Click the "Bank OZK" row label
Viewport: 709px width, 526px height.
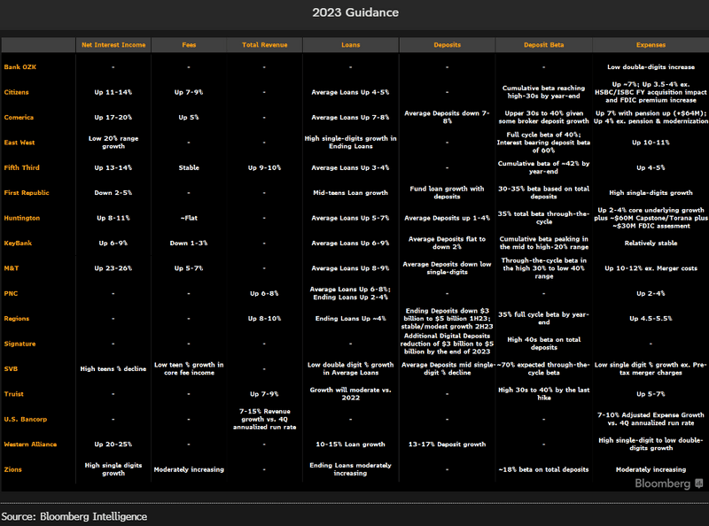click(x=20, y=67)
